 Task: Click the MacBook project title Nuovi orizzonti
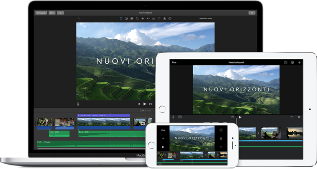point(145,13)
